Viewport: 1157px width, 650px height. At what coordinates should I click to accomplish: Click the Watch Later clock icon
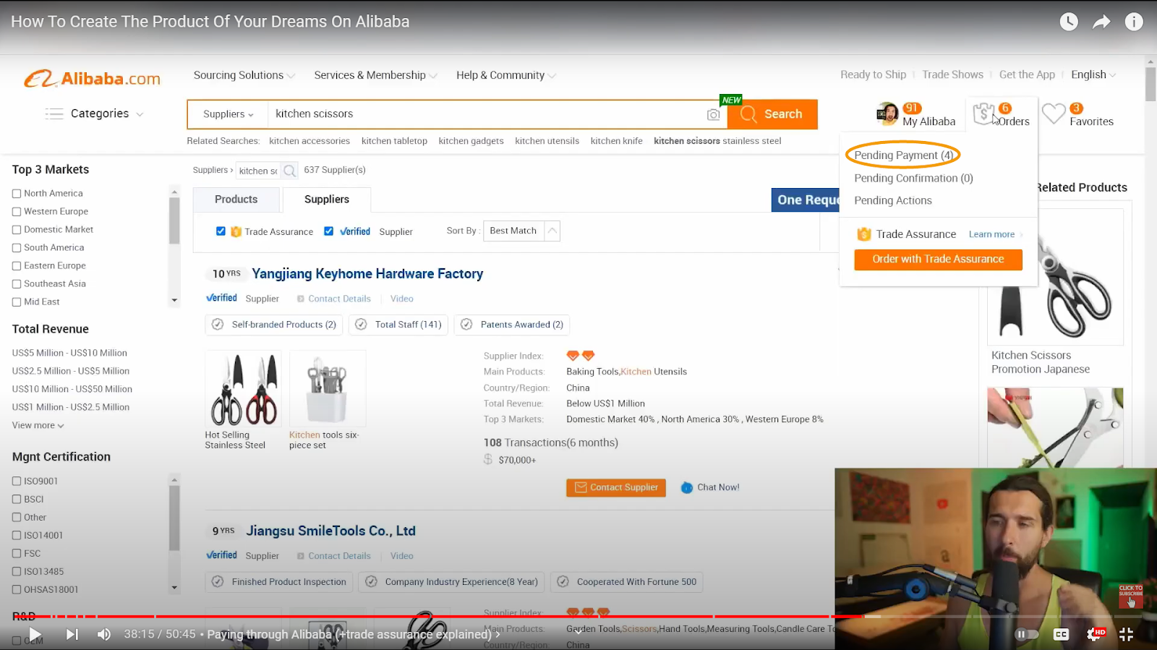pyautogui.click(x=1069, y=22)
